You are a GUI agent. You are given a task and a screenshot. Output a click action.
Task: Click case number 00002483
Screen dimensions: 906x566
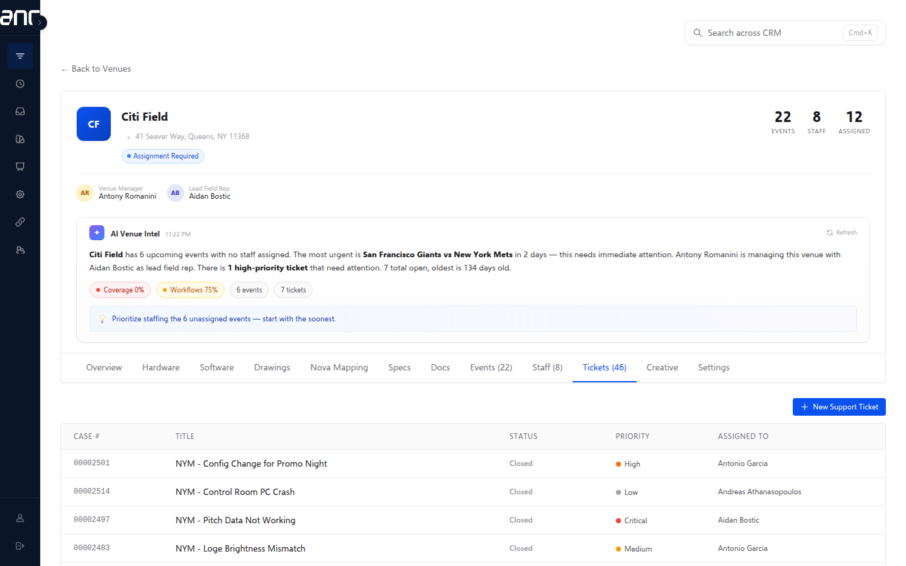(x=92, y=548)
